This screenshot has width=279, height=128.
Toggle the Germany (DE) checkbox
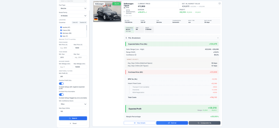click(61, 33)
